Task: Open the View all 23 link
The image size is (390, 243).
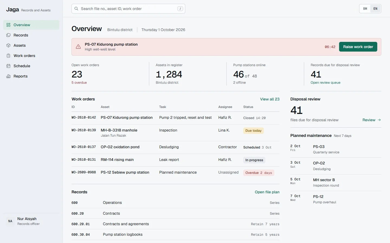Action: [x=270, y=99]
